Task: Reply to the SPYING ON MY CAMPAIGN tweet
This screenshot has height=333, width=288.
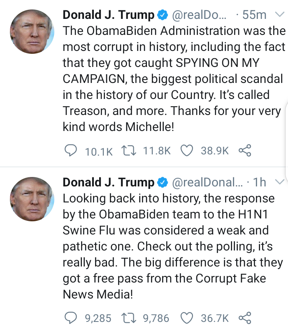Action: 71,151
